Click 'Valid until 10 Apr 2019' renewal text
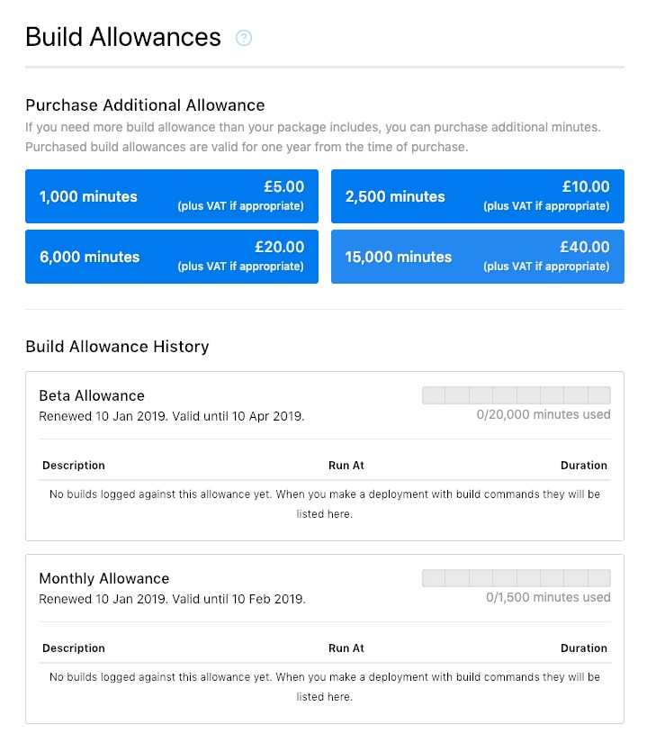Screen dimensions: 656x743 tap(238, 416)
